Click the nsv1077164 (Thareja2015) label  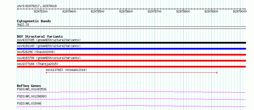point(38,64)
